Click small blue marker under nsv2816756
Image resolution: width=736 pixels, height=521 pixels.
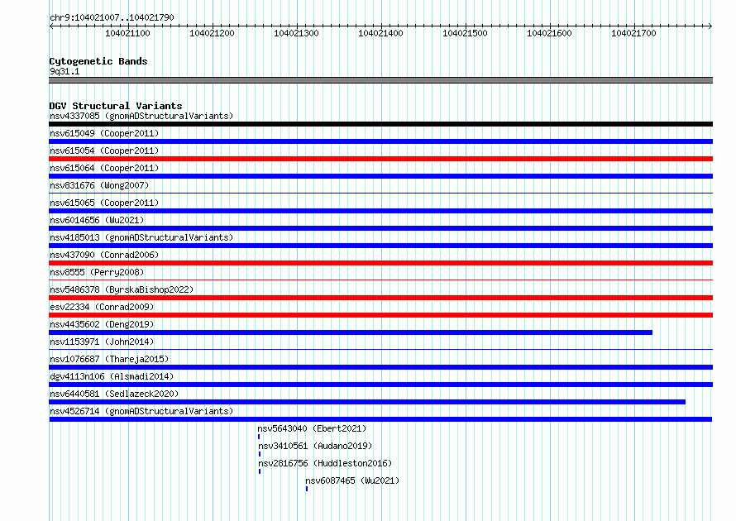260,471
